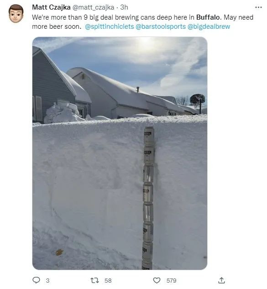Open the Matt Czajka display name

51,7
